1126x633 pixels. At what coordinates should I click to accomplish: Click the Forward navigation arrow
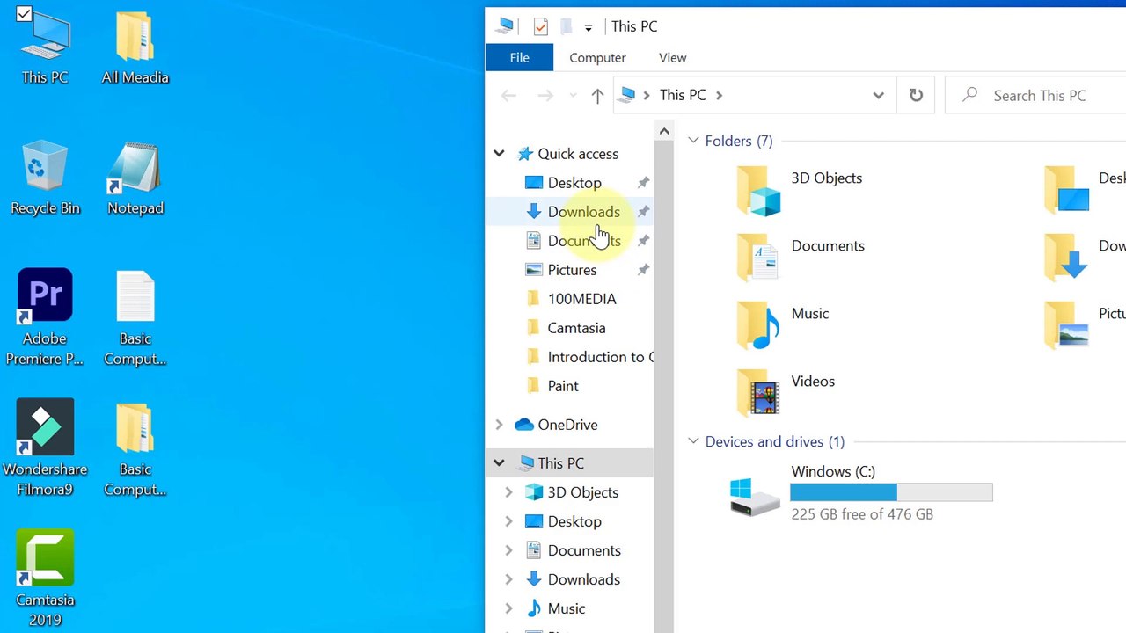click(545, 95)
